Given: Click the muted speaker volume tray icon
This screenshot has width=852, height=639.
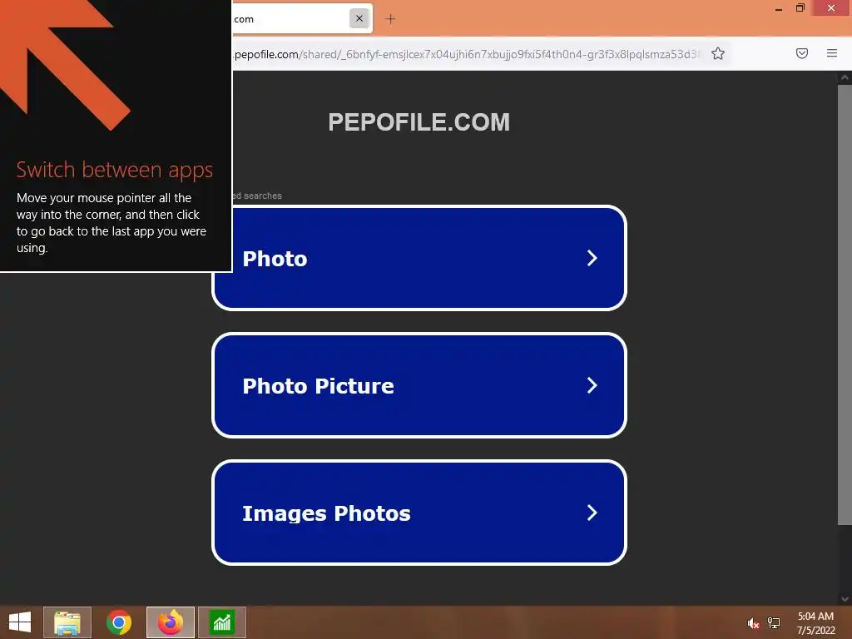Looking at the screenshot, I should tap(752, 623).
